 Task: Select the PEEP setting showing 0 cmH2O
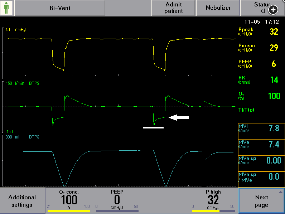click(x=117, y=200)
